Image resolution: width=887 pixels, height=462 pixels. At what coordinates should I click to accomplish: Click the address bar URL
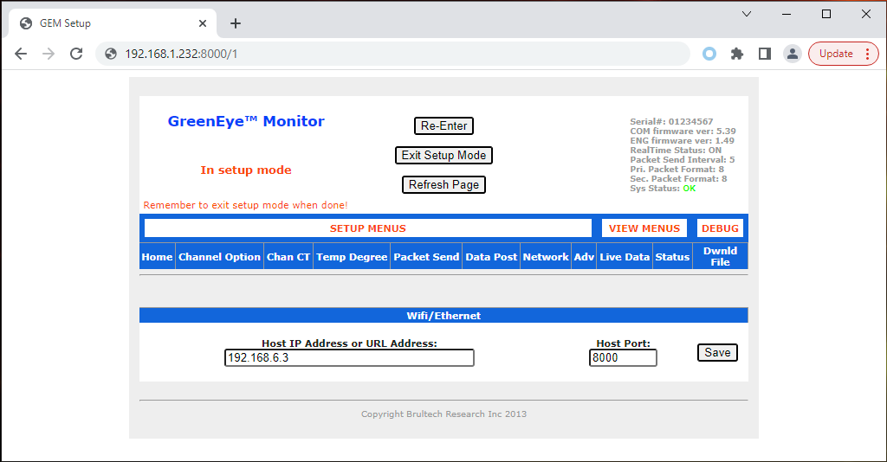181,54
